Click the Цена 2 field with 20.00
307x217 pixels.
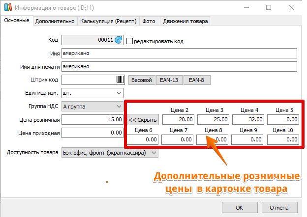(x=178, y=119)
